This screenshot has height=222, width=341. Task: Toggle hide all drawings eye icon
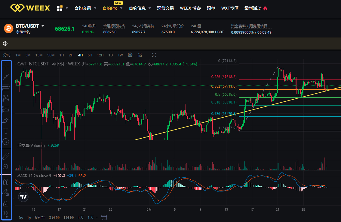click(6, 214)
